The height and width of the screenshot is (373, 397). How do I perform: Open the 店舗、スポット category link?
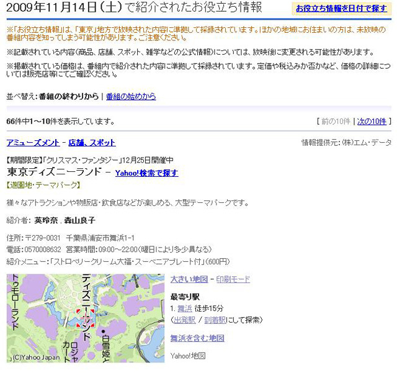point(92,143)
